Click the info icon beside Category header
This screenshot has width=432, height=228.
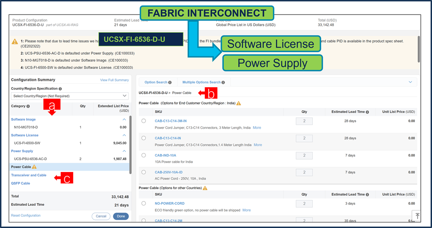point(28,106)
